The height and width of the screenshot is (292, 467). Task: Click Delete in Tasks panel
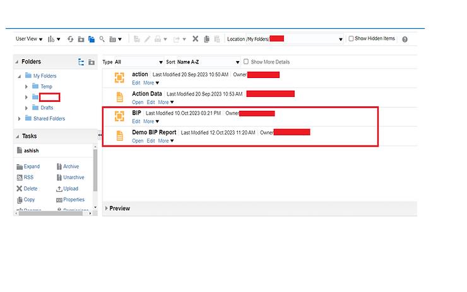tap(27, 189)
